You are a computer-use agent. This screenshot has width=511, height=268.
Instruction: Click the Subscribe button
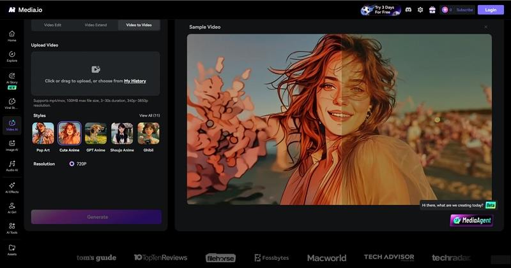click(x=464, y=10)
